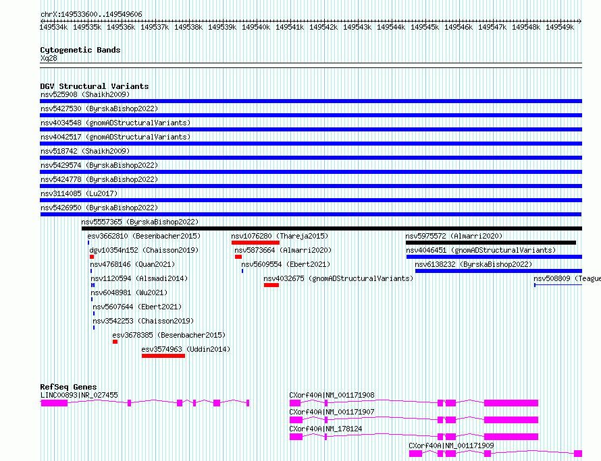The height and width of the screenshot is (461, 601).
Task: Open esv3574963 (Uddin2014) label
Action: 186,349
